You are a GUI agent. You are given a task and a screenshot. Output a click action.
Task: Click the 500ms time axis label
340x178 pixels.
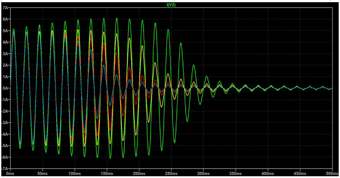pos(332,174)
